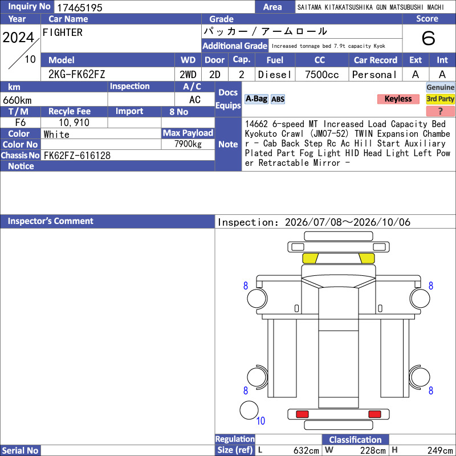
Task: Click the front-left wheel circle on diagram
Action: [x=257, y=298]
